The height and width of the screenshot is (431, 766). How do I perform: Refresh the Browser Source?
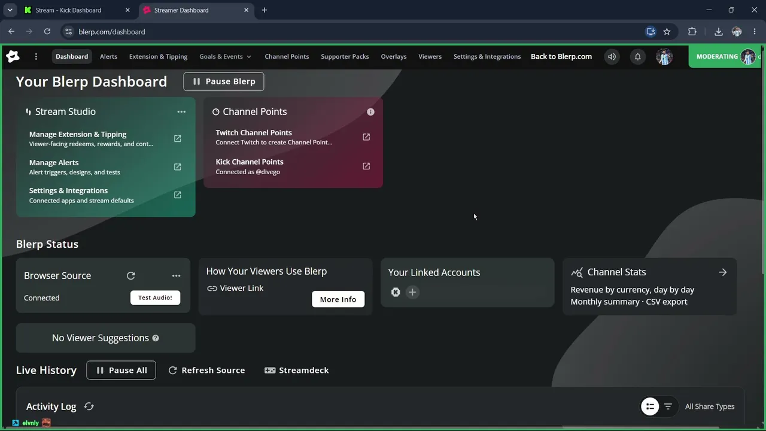(131, 276)
